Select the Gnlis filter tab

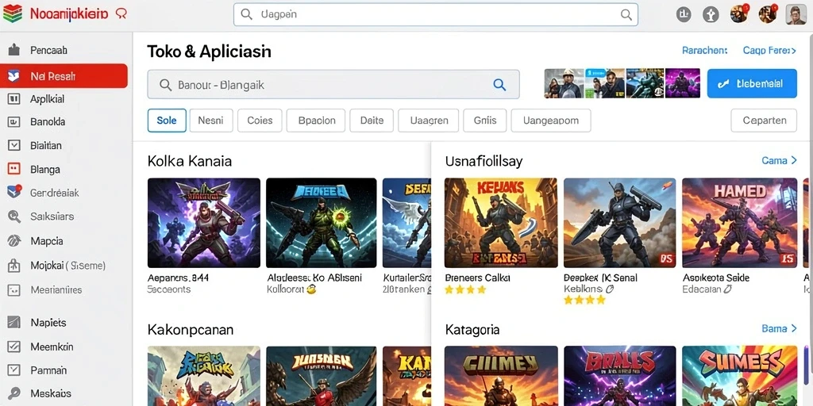coord(485,121)
